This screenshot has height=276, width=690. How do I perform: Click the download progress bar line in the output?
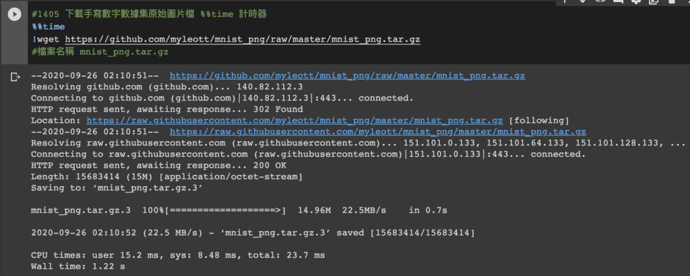[239, 211]
